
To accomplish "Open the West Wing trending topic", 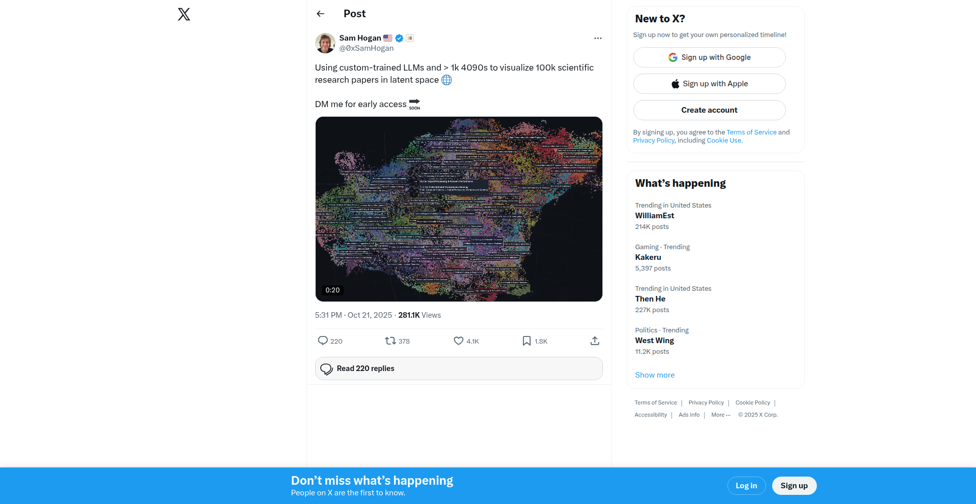I will click(x=655, y=341).
